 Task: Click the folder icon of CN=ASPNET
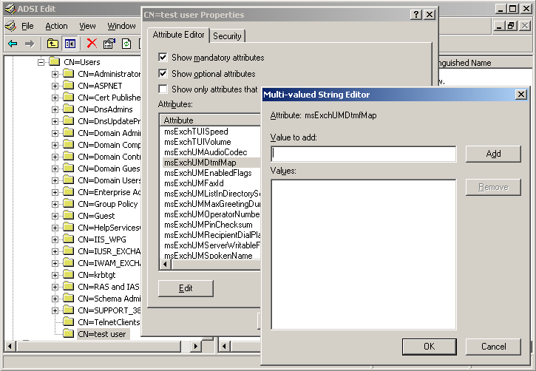click(x=68, y=86)
